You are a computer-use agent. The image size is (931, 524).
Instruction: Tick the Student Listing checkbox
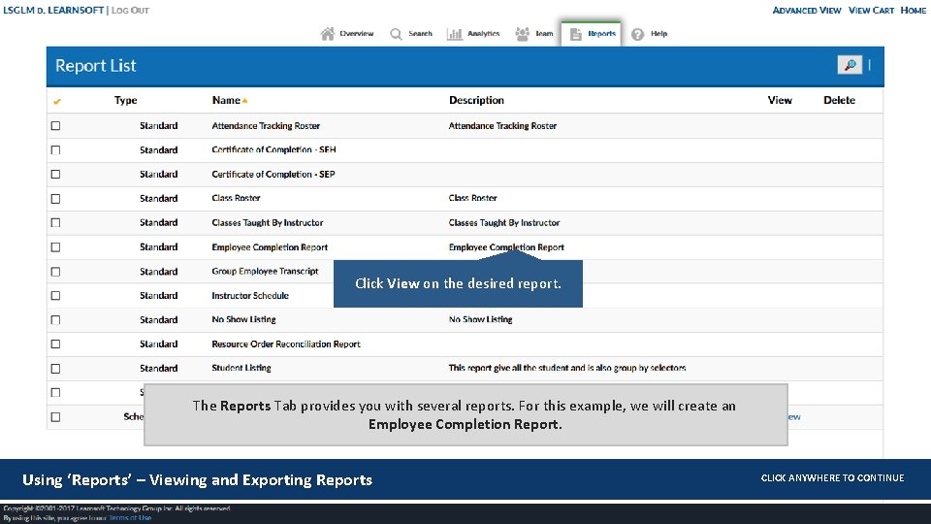tap(56, 369)
